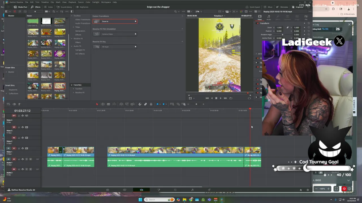Viewport: 362px width, 203px height.
Task: Adjust the timeline zoom slider
Action: click(x=196, y=104)
